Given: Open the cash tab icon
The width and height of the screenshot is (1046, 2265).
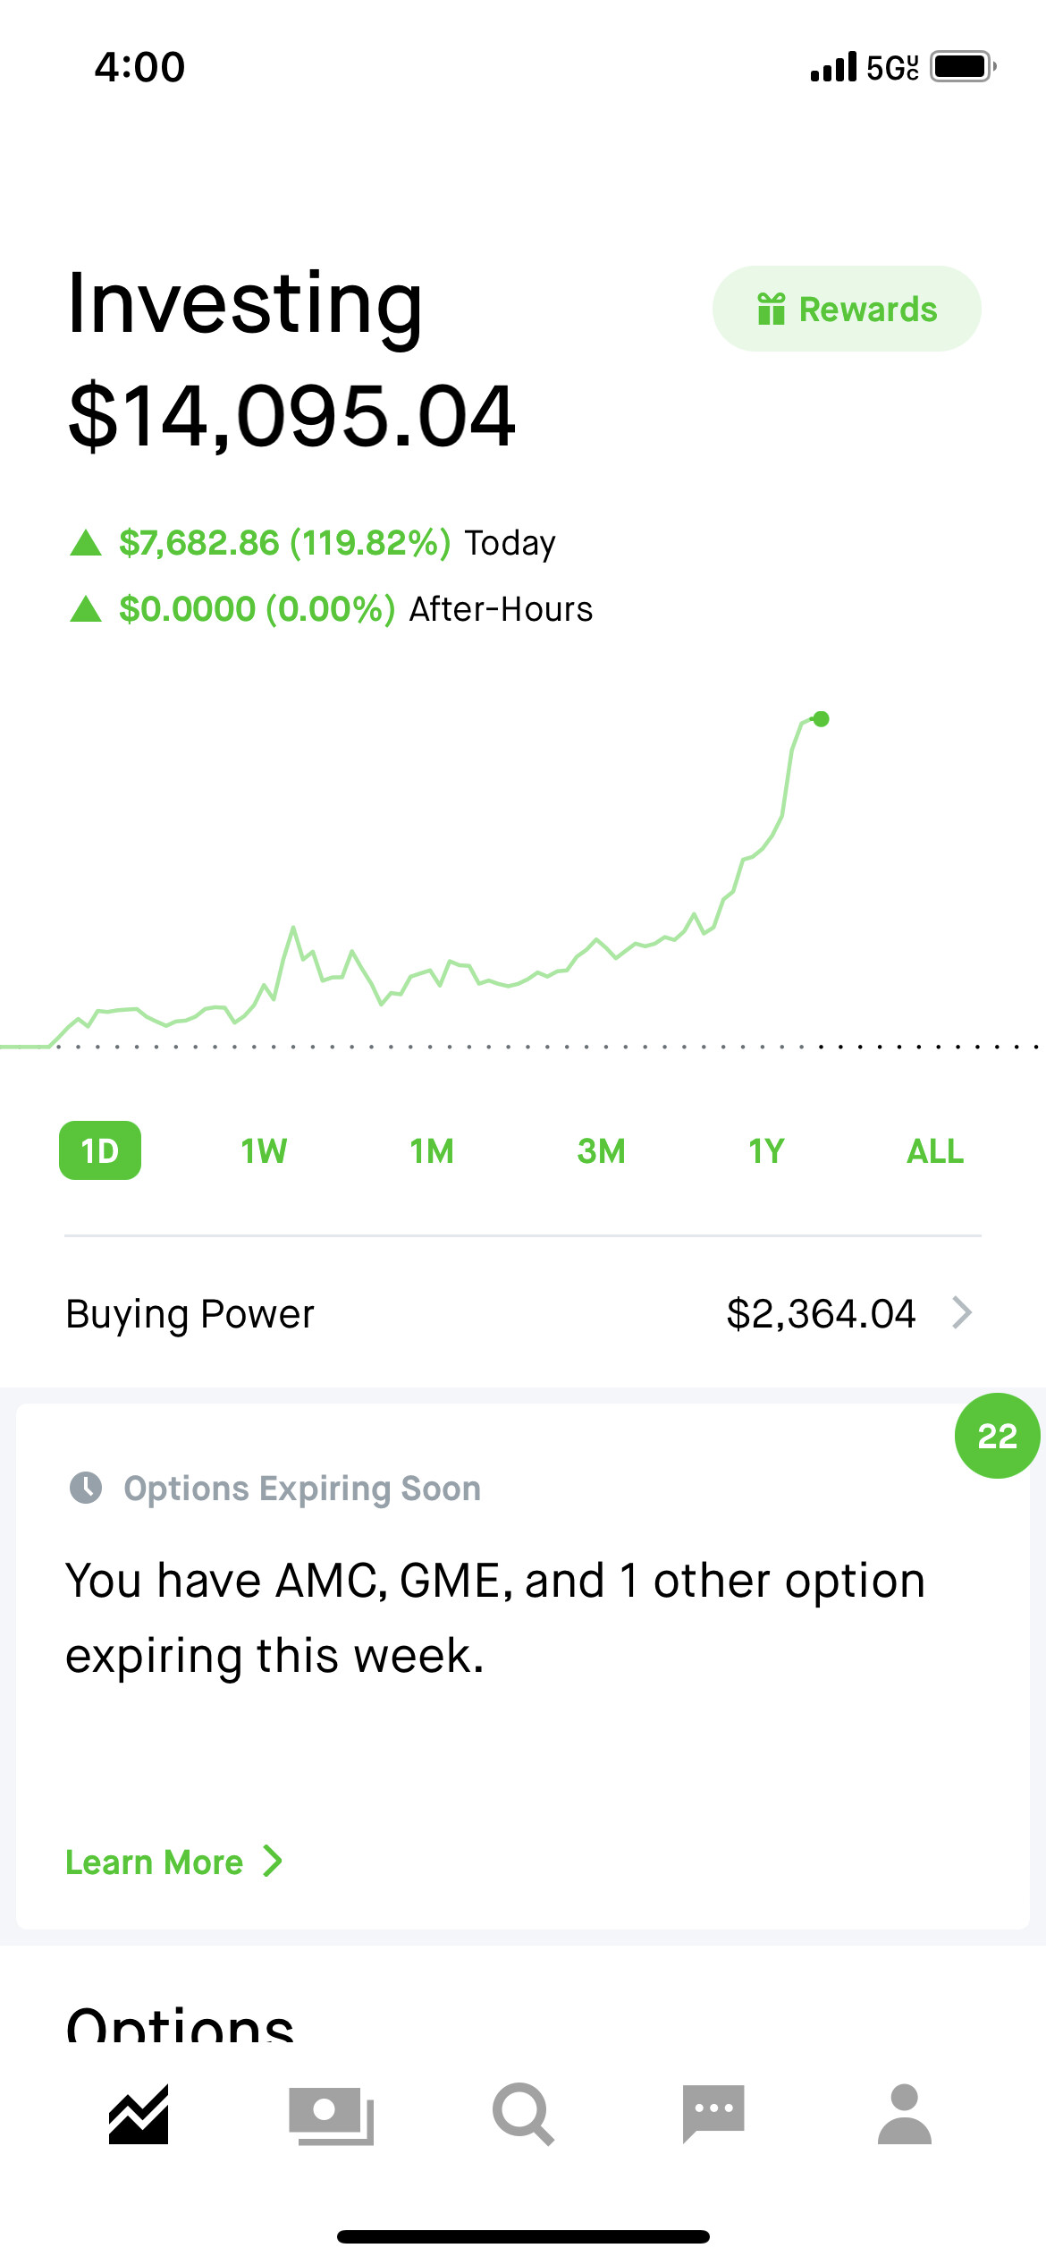Looking at the screenshot, I should point(331,2117).
